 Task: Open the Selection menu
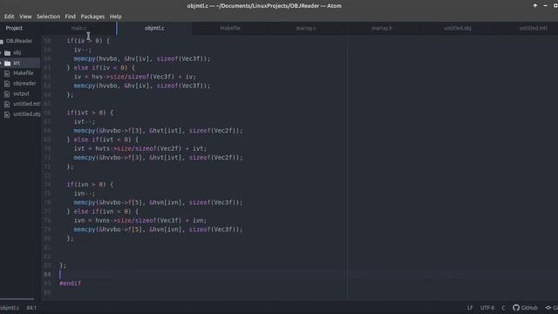(49, 17)
